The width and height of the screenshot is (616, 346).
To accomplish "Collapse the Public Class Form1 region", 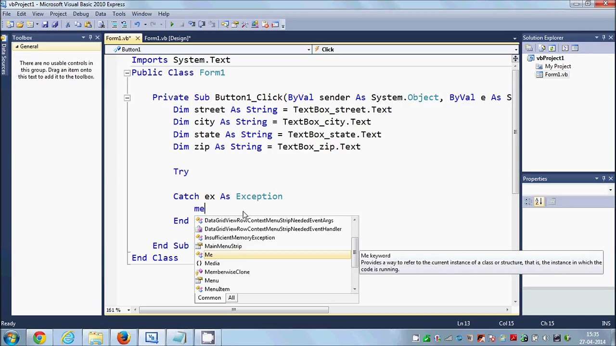I will click(x=127, y=73).
